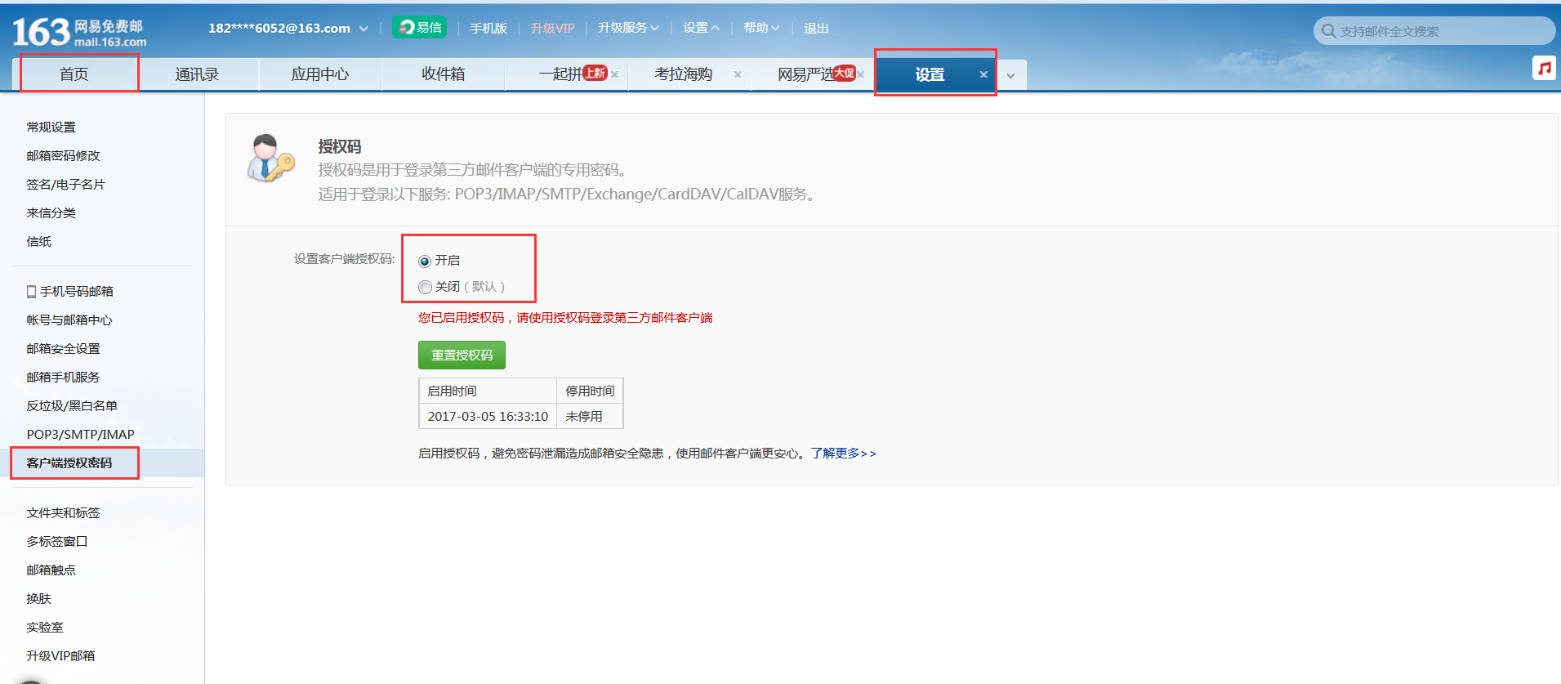Viewport: 1561px width, 684px height.
Task: Click the 163 网易免费邮 logo
Action: coord(79,32)
